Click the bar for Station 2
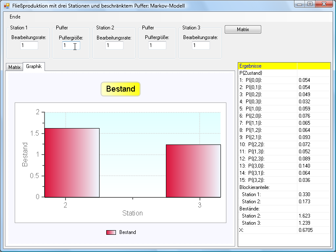336x252 pixels. pyautogui.click(x=72, y=163)
